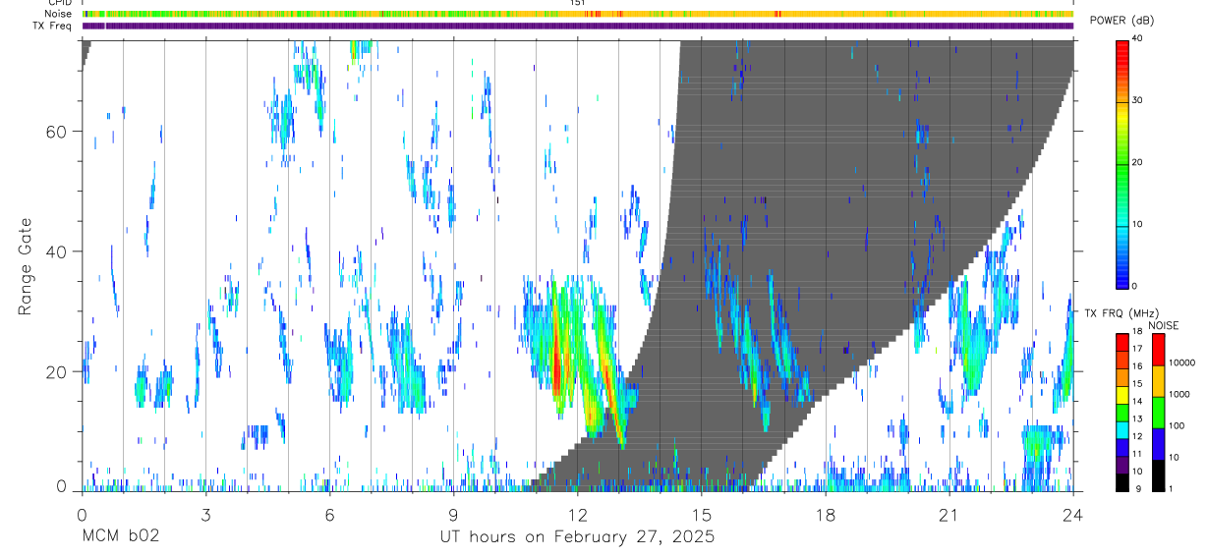Click the 40 label on power colorbar
The height and width of the screenshot is (557, 1207).
click(x=1137, y=38)
